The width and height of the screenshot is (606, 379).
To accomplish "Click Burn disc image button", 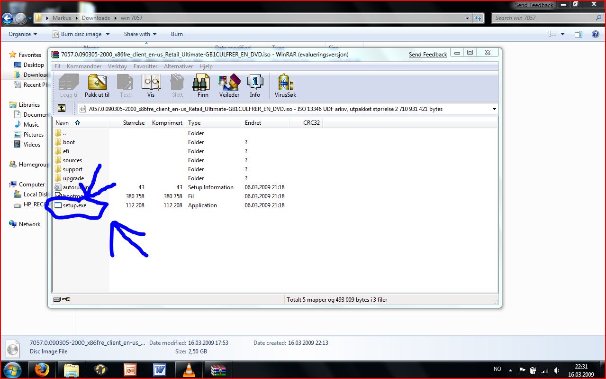I will pyautogui.click(x=81, y=34).
